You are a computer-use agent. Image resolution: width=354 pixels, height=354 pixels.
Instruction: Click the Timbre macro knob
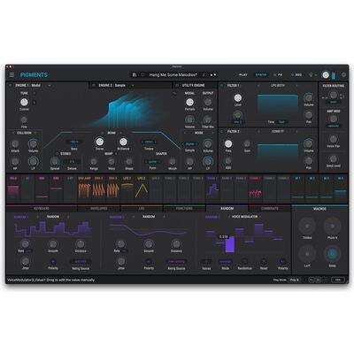click(x=307, y=227)
